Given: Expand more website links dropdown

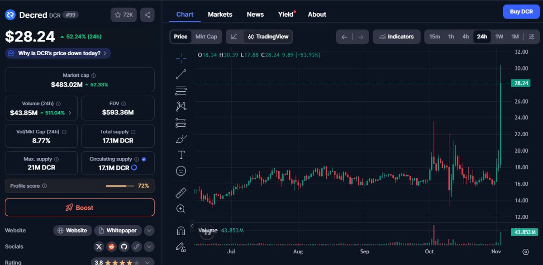Looking at the screenshot, I should click(x=149, y=231).
